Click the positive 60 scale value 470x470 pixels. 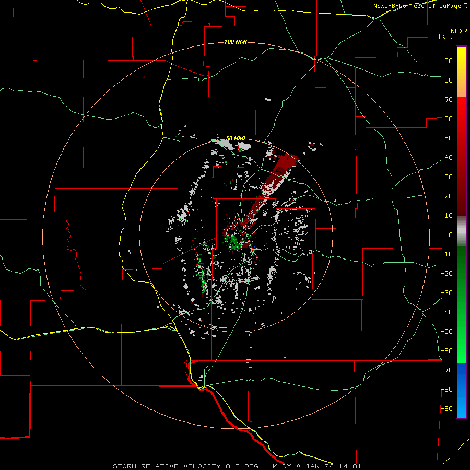[449, 119]
